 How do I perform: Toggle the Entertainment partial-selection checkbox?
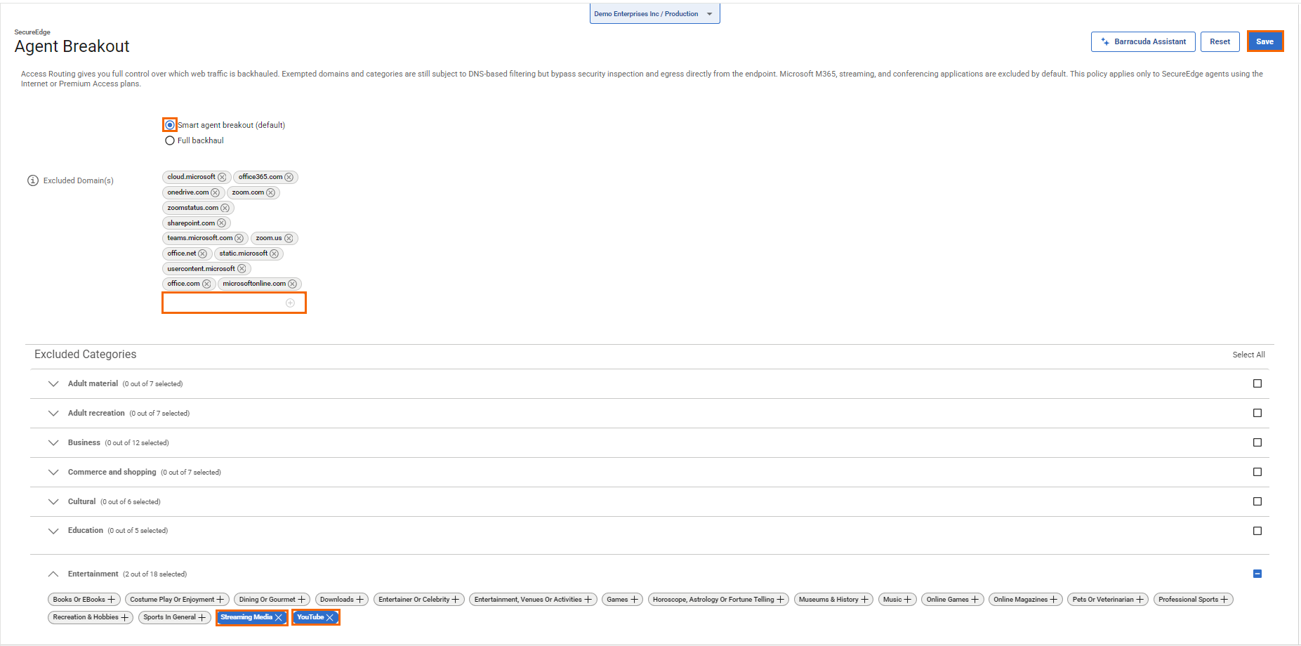tap(1257, 574)
